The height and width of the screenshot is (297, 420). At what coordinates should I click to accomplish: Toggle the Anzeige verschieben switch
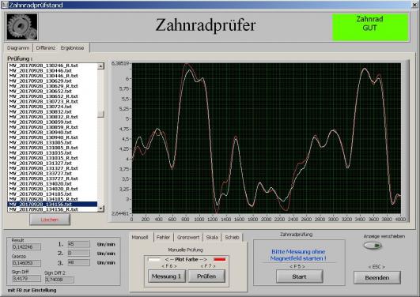[x=373, y=246]
